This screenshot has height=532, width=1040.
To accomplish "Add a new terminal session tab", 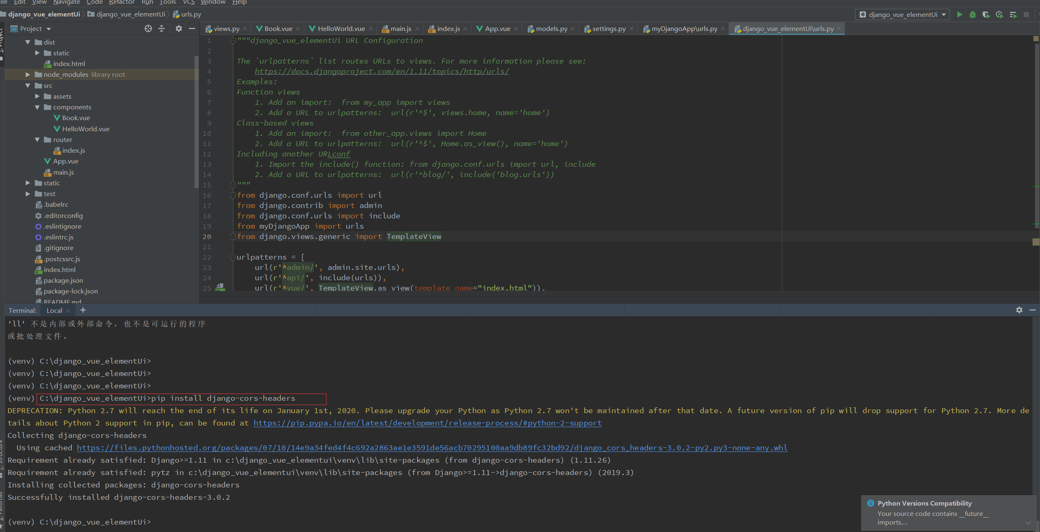I will pyautogui.click(x=83, y=310).
